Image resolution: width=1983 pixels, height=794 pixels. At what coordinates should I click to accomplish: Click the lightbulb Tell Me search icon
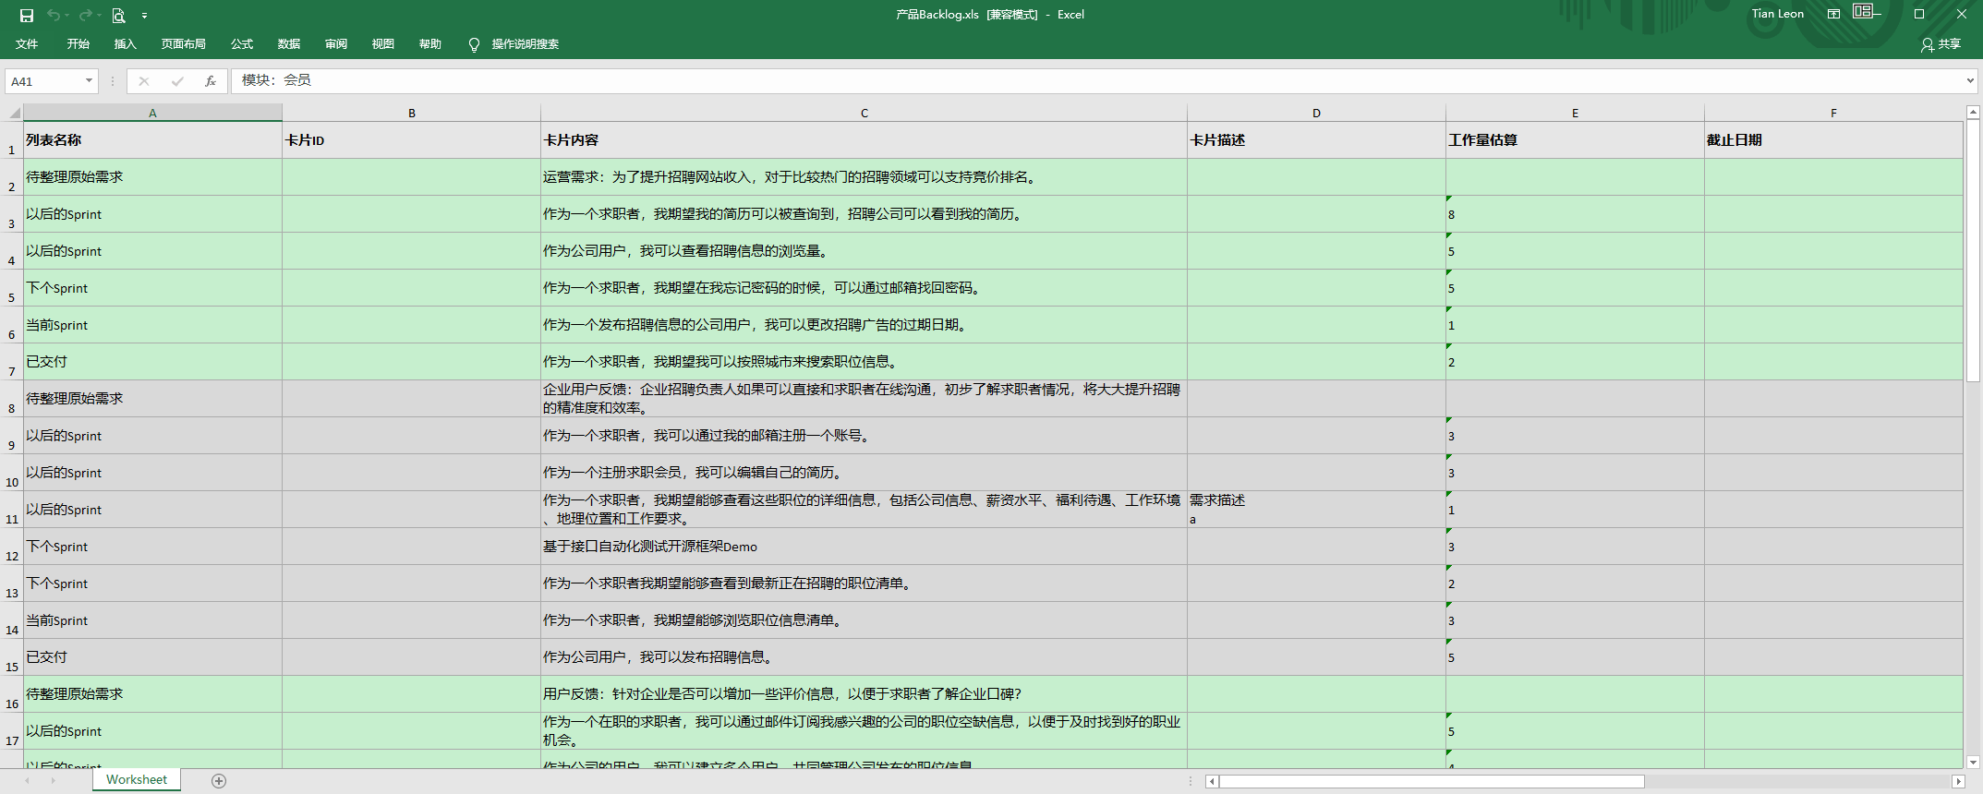[x=474, y=44]
